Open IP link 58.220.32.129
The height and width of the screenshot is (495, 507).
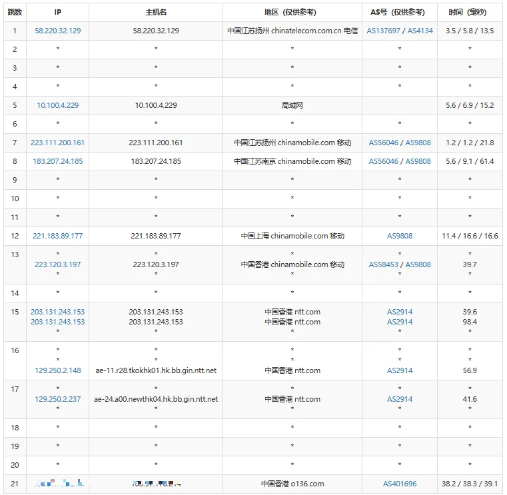pyautogui.click(x=57, y=31)
